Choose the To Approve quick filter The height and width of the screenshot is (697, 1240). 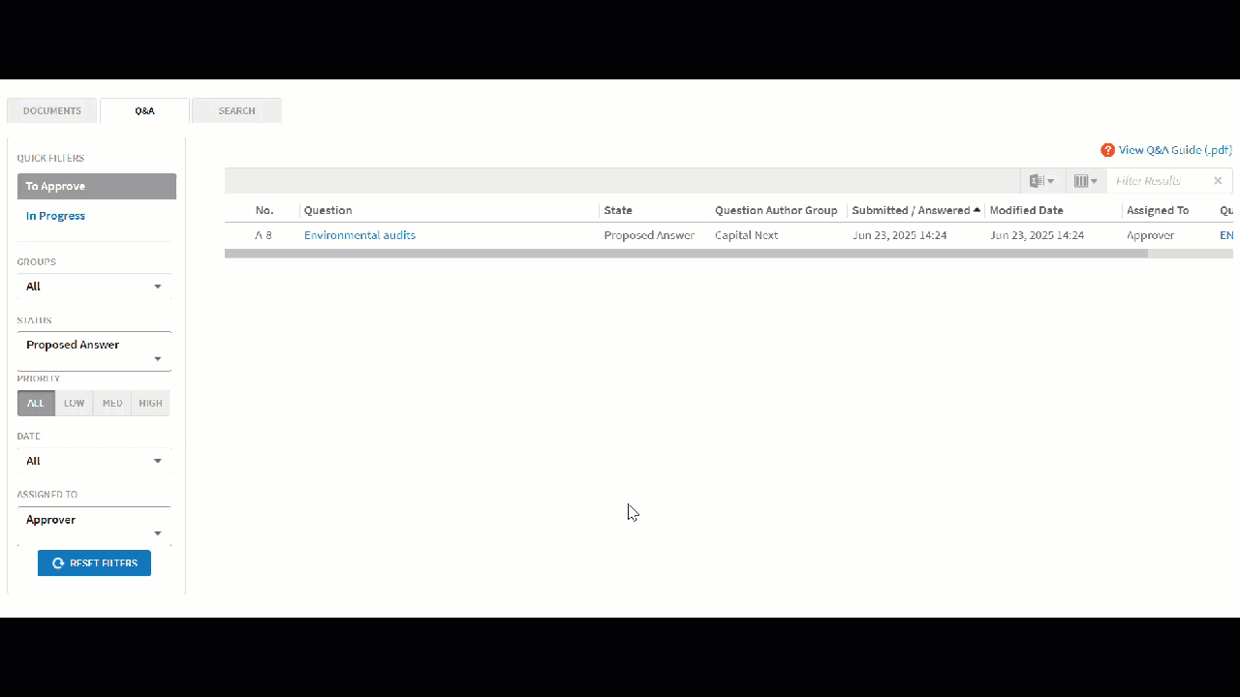coord(97,187)
